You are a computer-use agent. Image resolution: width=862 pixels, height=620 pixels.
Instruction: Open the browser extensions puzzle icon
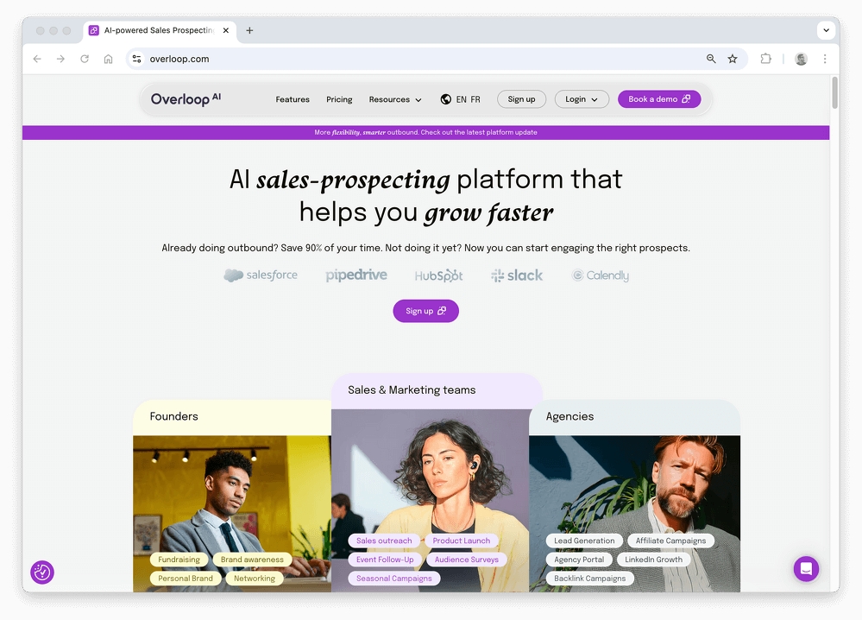click(x=765, y=59)
